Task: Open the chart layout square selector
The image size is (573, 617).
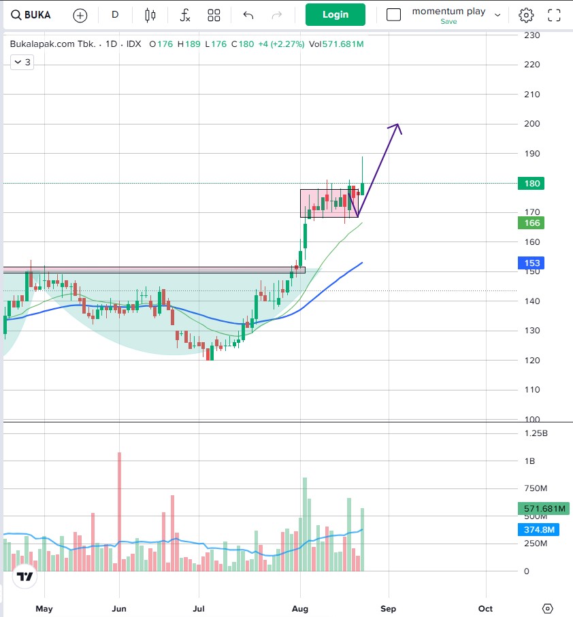Action: point(393,15)
